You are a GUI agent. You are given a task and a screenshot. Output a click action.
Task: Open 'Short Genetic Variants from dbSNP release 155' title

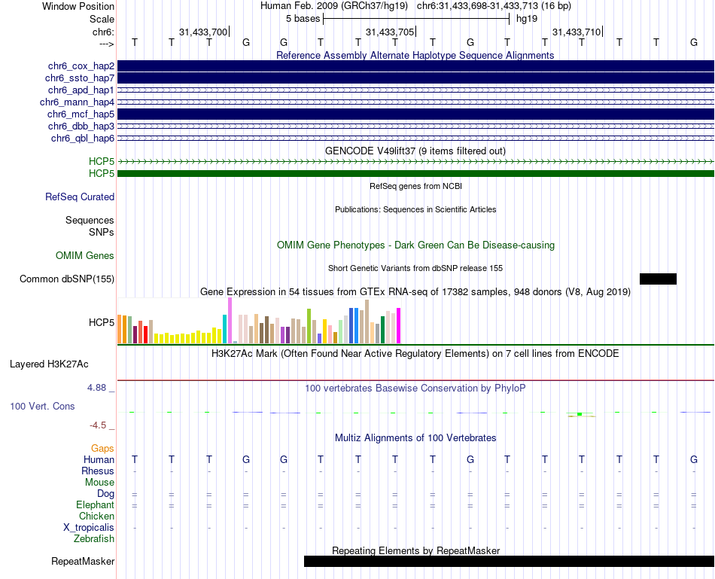(x=415, y=268)
